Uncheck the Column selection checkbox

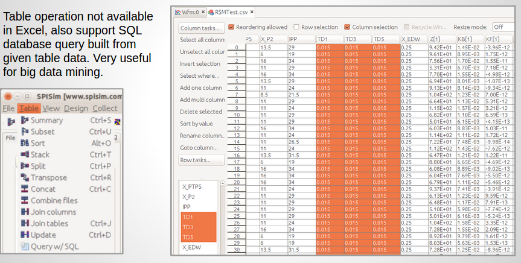point(347,27)
